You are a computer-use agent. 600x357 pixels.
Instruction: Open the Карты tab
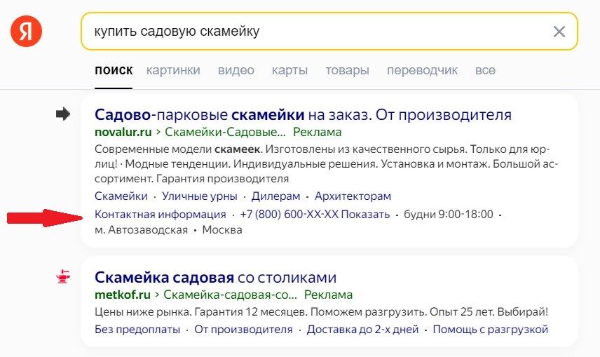[289, 70]
